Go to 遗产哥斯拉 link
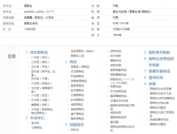The height and width of the screenshot is (134, 177). point(77,114)
